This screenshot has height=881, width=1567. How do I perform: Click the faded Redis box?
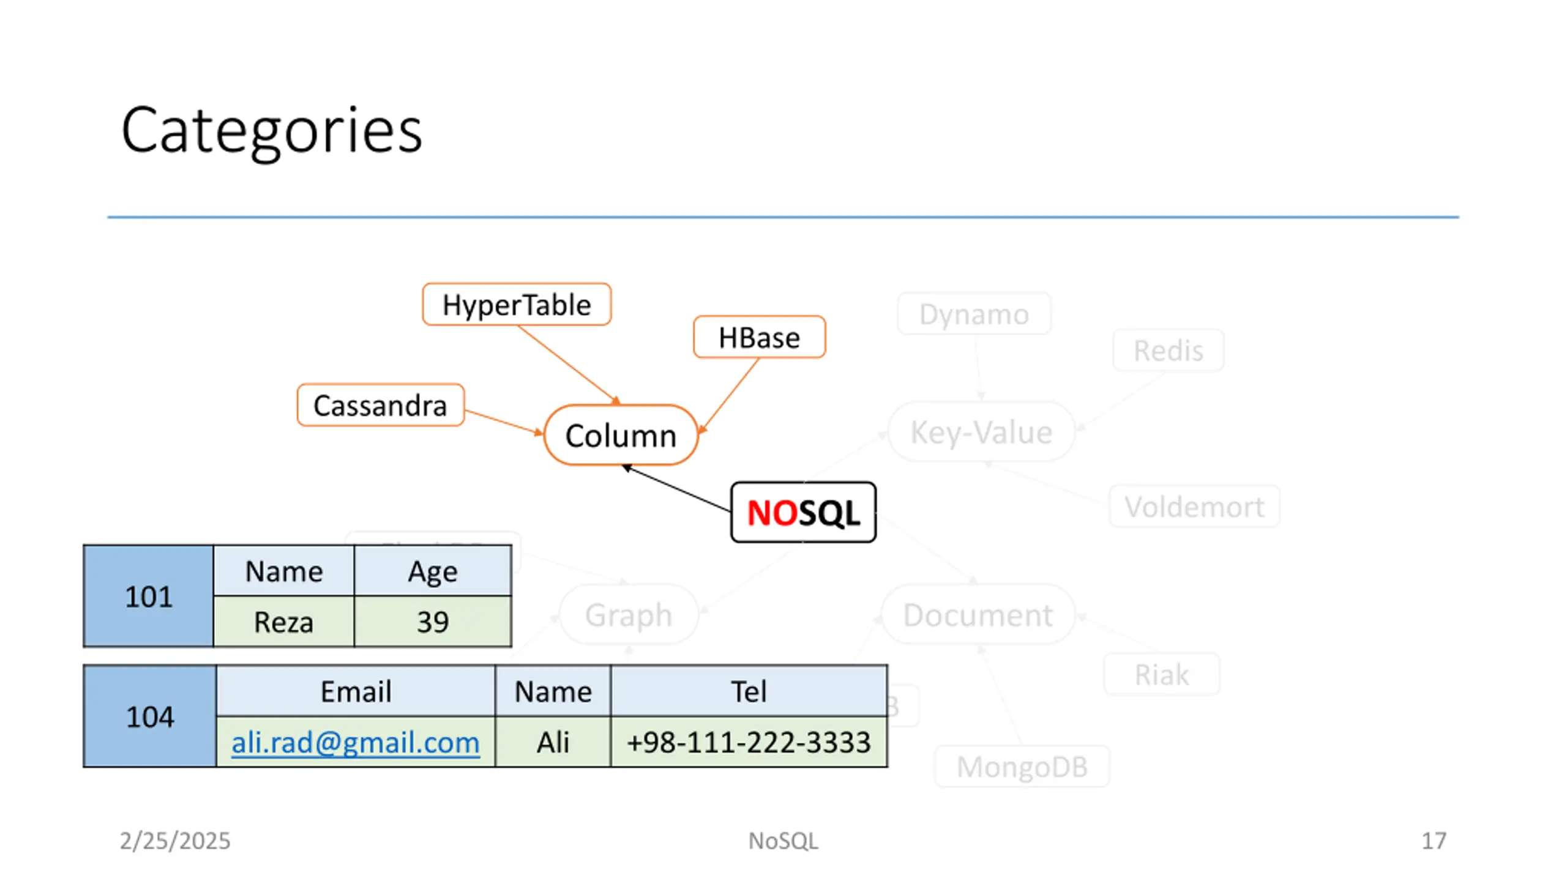tap(1168, 351)
